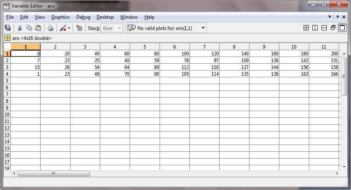Select the cell containing 0
351x190 pixels.
(25, 53)
